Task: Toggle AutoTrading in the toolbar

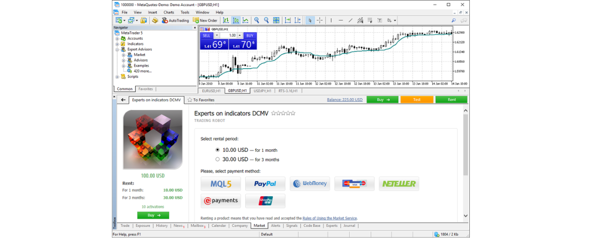Action: pos(175,20)
